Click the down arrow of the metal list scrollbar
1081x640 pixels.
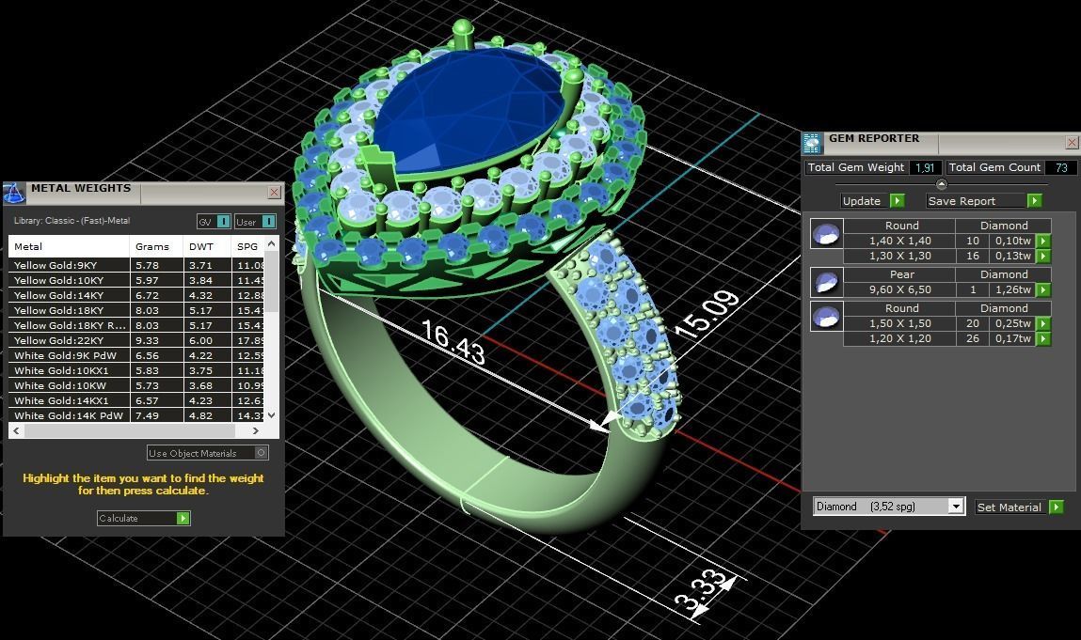click(x=272, y=414)
